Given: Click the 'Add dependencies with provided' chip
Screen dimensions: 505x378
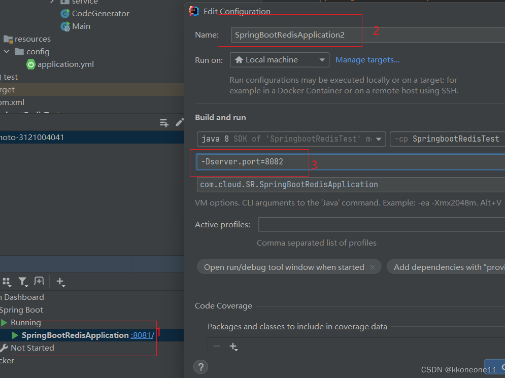Looking at the screenshot, I should [446, 267].
